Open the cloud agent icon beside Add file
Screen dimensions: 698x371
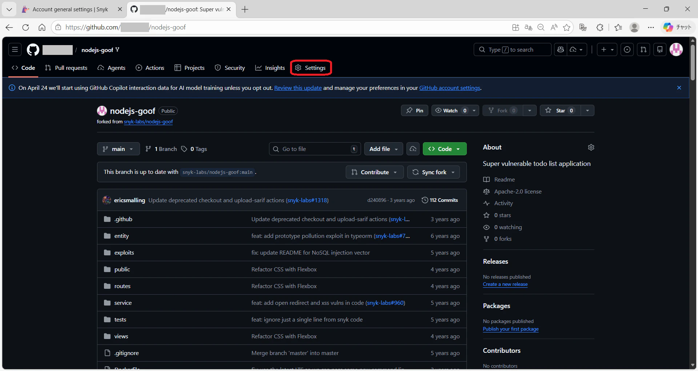[x=413, y=149]
